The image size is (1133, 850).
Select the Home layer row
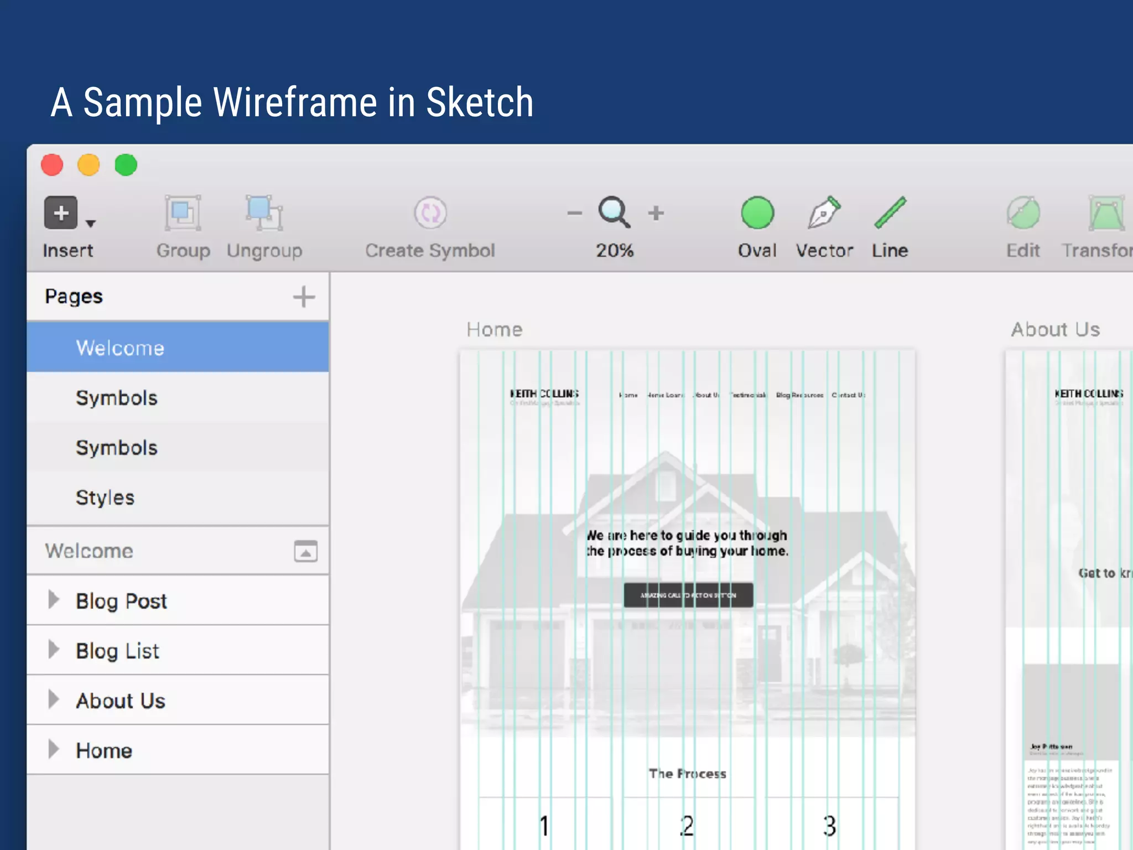tap(178, 750)
